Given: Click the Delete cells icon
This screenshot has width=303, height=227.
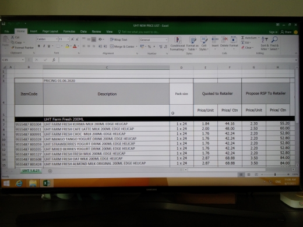Looking at the screenshot, I should 224,40.
